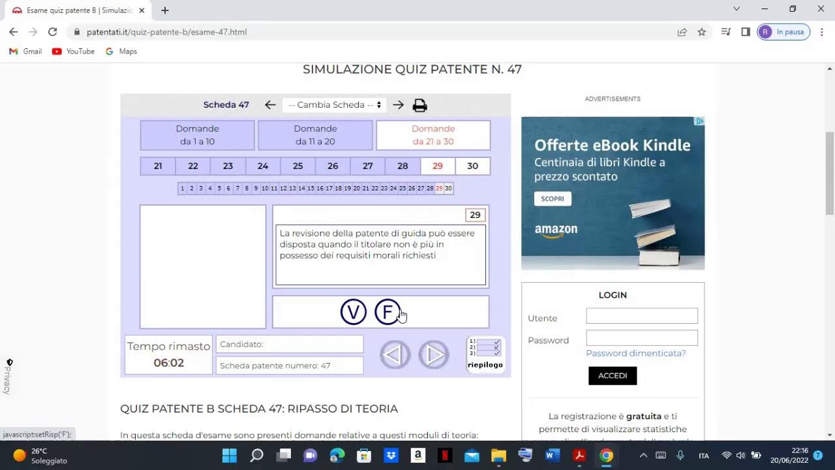Click the ACCEDI login button
This screenshot has height=470, width=835.
[x=613, y=375]
